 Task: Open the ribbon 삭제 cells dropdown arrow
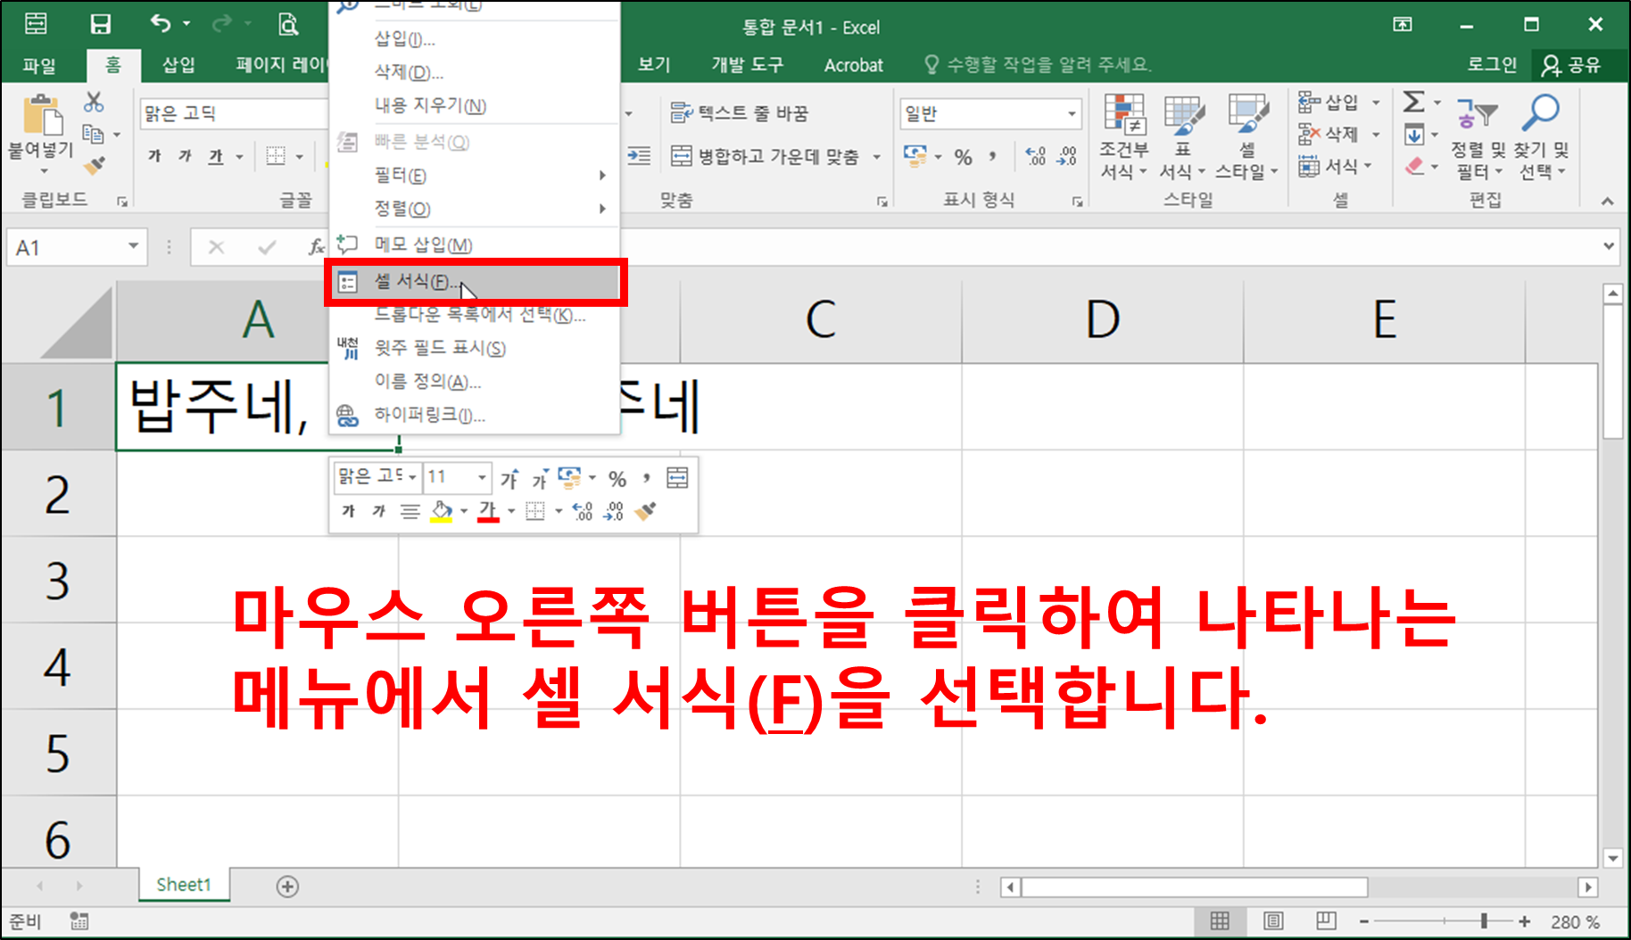click(1376, 135)
